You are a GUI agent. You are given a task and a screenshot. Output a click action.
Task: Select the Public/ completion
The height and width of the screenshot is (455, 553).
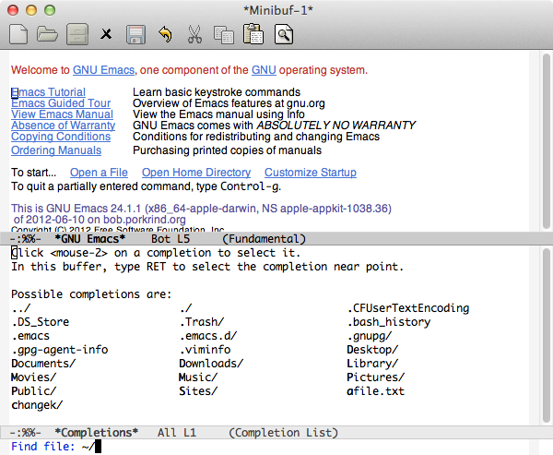coord(33,391)
